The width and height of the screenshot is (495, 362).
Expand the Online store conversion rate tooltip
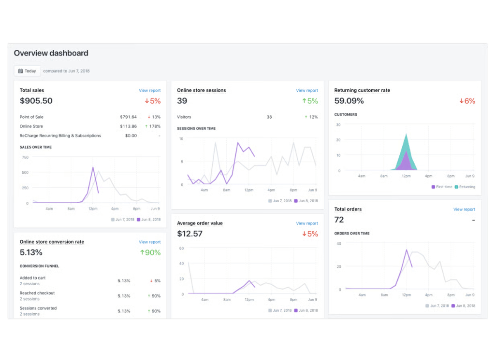tap(52, 242)
